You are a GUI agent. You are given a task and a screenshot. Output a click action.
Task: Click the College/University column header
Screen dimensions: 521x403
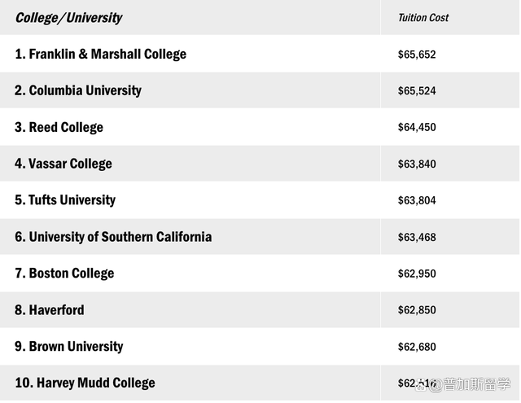click(x=68, y=18)
